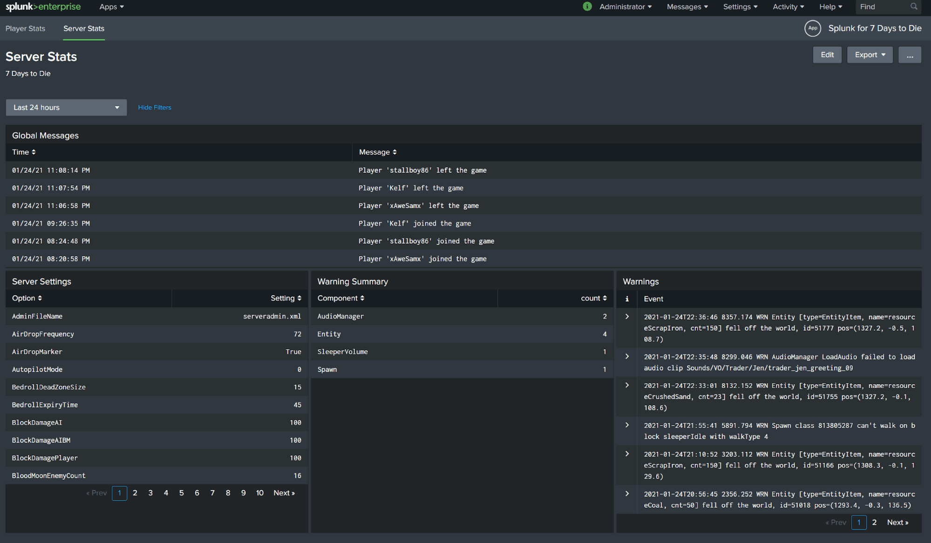Go to Next page of Warnings
This screenshot has width=931, height=543.
point(897,523)
